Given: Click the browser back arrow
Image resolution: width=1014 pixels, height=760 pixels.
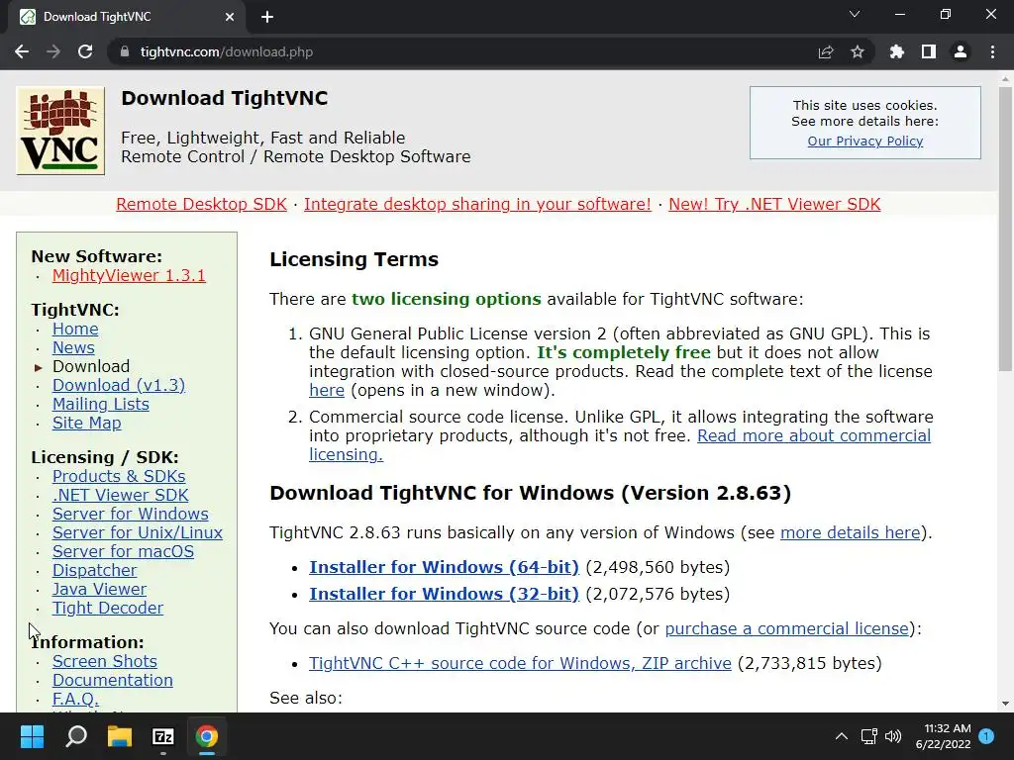Looking at the screenshot, I should (x=22, y=51).
